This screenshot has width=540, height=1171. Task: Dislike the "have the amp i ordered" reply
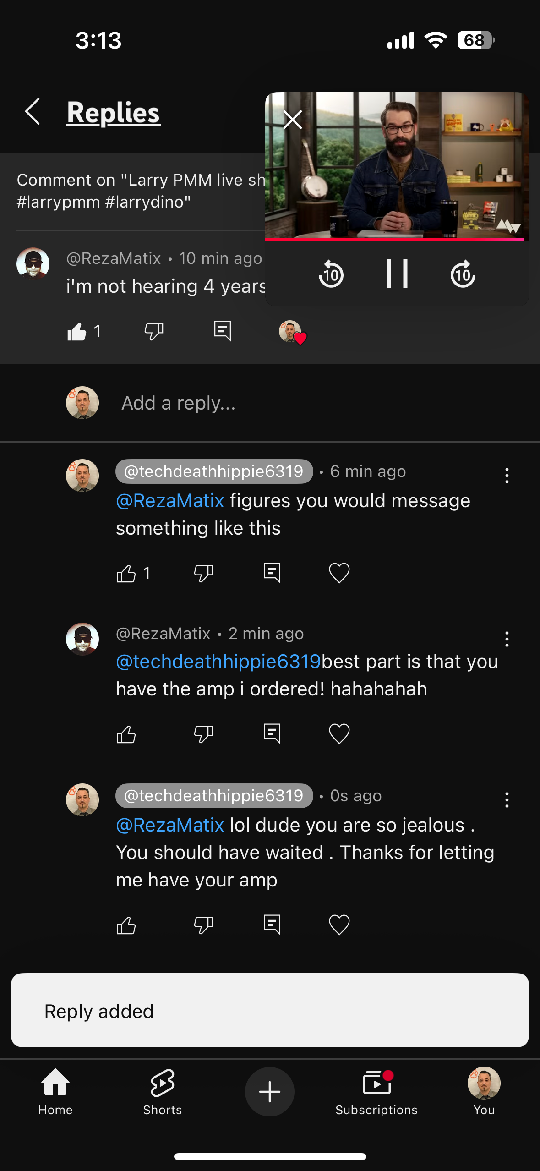203,734
